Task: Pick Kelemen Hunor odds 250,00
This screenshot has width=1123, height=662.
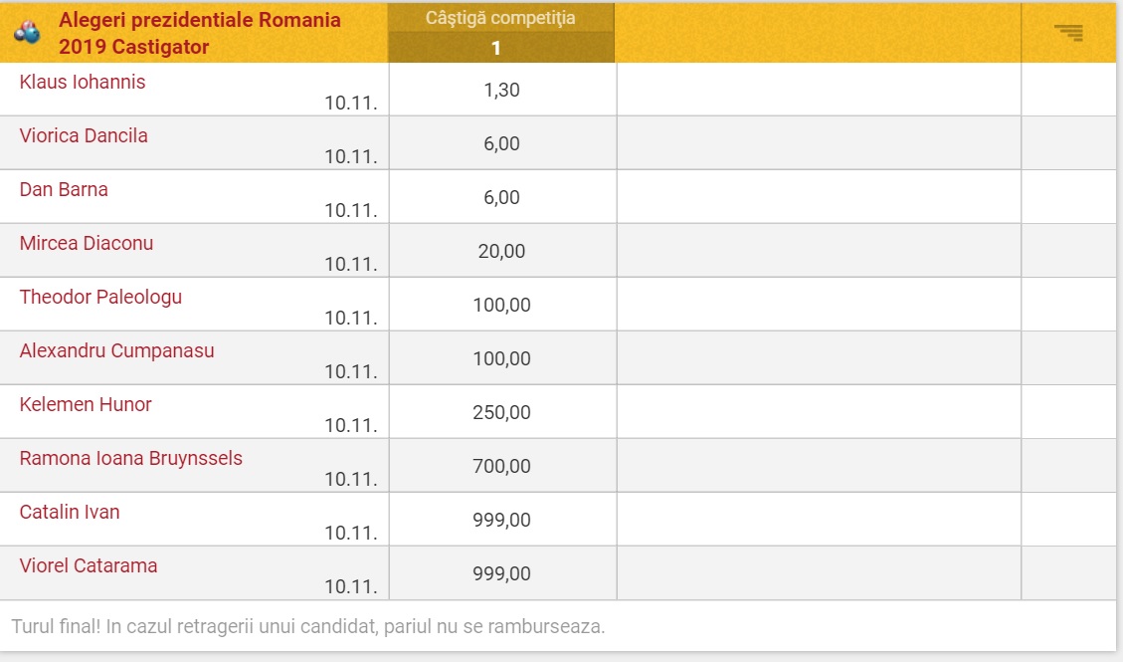Action: tap(501, 412)
